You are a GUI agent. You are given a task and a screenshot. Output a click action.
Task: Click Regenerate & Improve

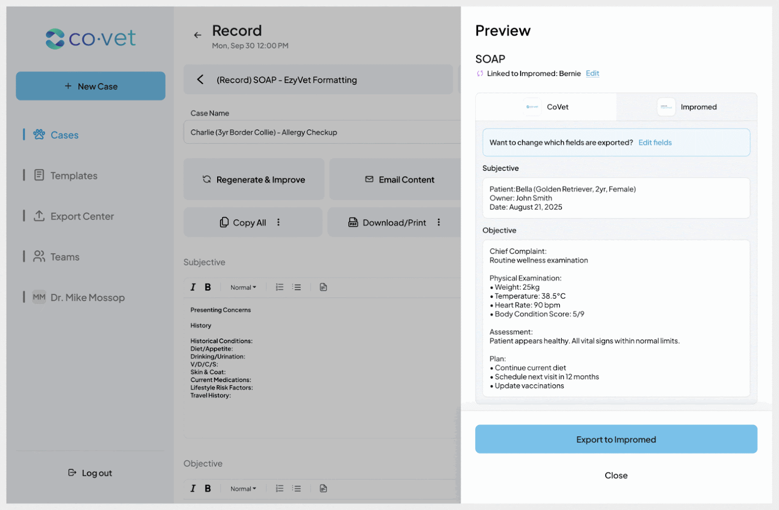(254, 180)
